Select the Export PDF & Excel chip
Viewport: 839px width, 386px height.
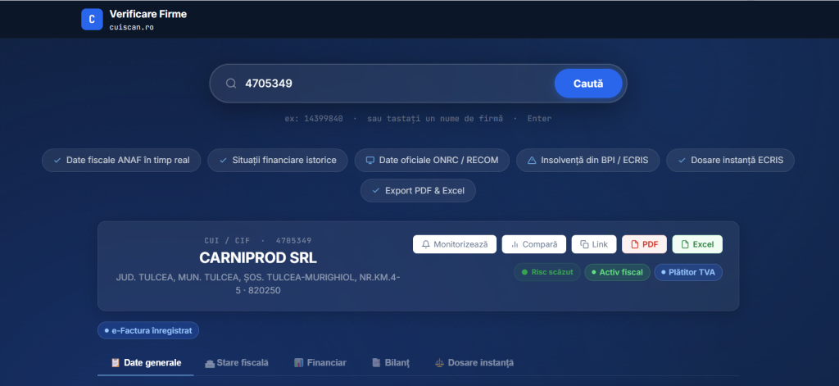(x=418, y=191)
